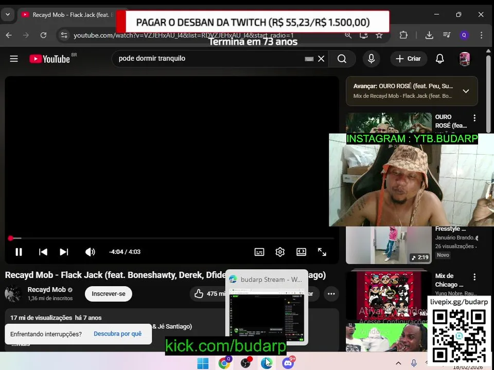Pause the video playback
Viewport: 494px width, 370px height.
[19, 252]
